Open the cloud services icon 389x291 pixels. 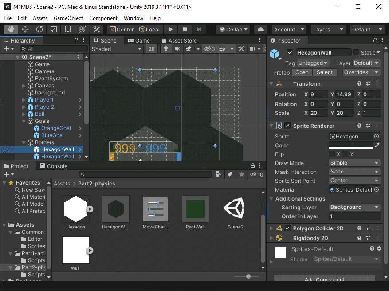[x=261, y=29]
